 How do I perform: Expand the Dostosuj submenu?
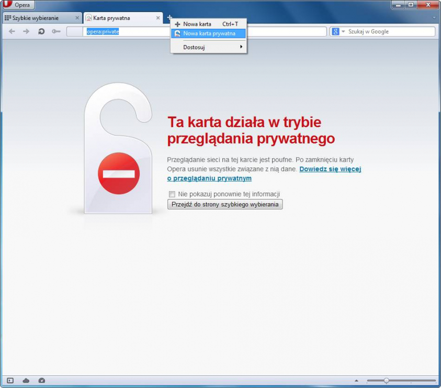pyautogui.click(x=208, y=47)
